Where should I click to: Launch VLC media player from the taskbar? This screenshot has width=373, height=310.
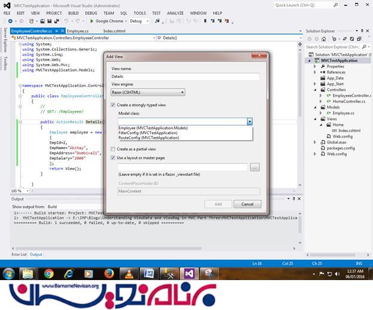(x=129, y=273)
